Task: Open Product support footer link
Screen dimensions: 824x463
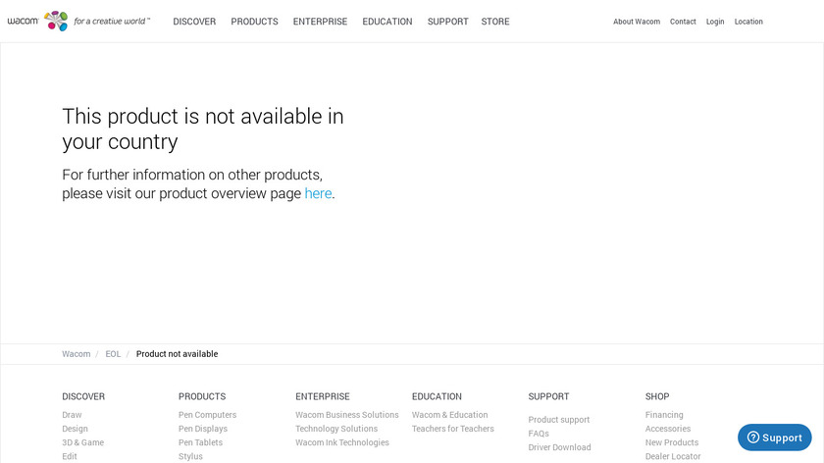Action: (x=559, y=420)
